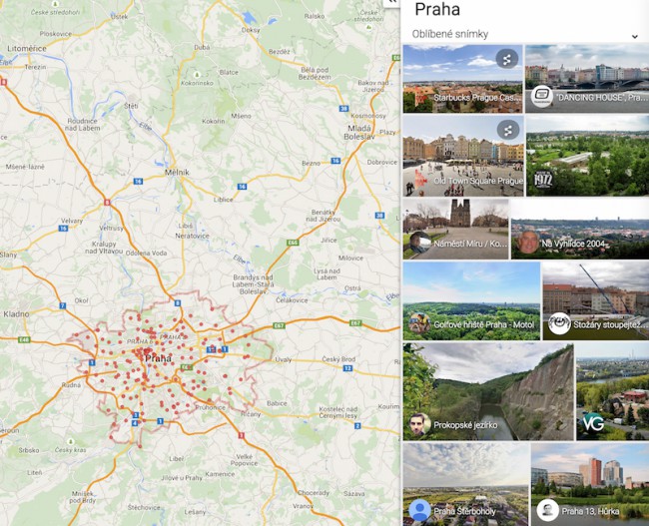This screenshot has height=526, width=649.
Task: View the Praha 13, Hůrka photo
Action: click(x=590, y=484)
